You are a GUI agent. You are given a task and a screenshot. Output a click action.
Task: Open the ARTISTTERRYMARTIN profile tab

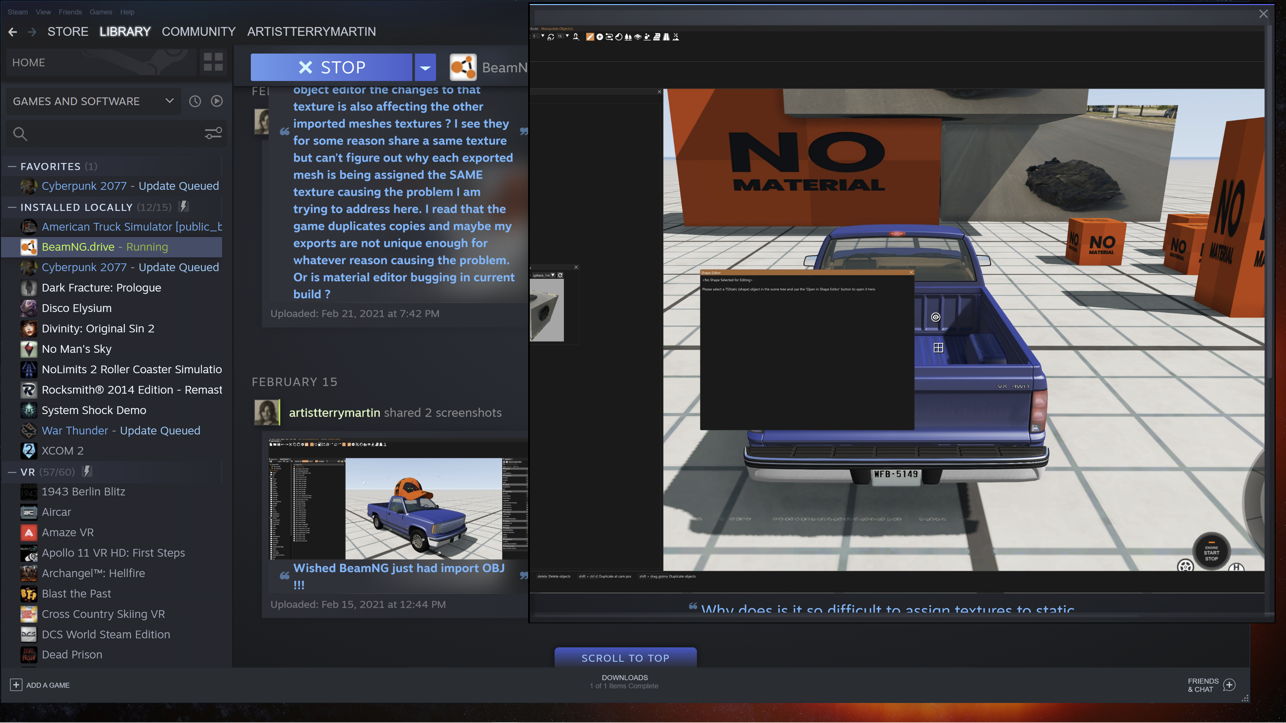coord(311,31)
